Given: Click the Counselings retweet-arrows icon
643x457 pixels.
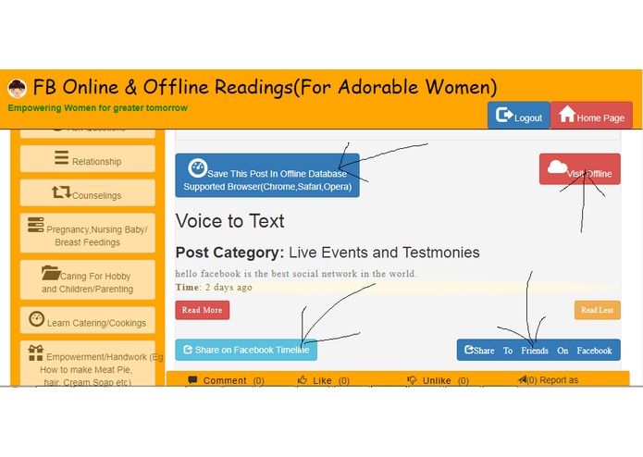Looking at the screenshot, I should pyautogui.click(x=61, y=191).
